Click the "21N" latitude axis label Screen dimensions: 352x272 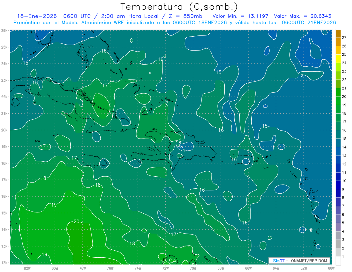(4, 113)
